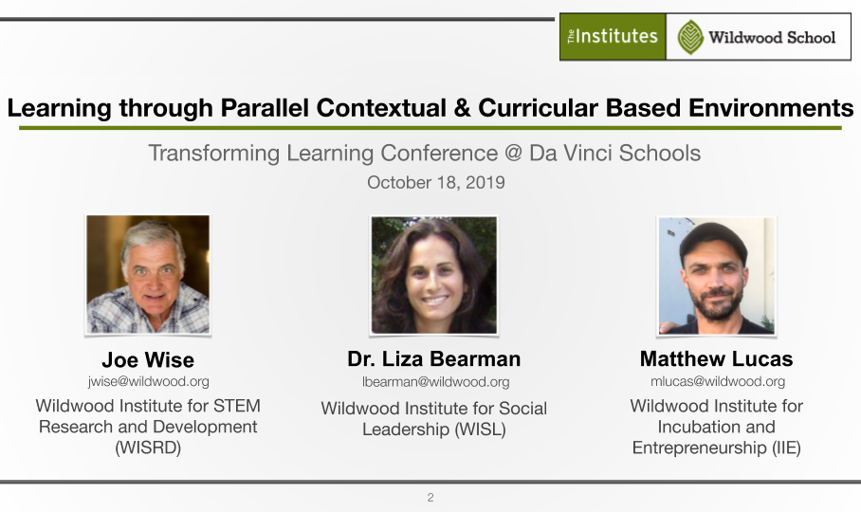Click Matthew Lucas's portrait photo
861x512 pixels.
pos(717,276)
